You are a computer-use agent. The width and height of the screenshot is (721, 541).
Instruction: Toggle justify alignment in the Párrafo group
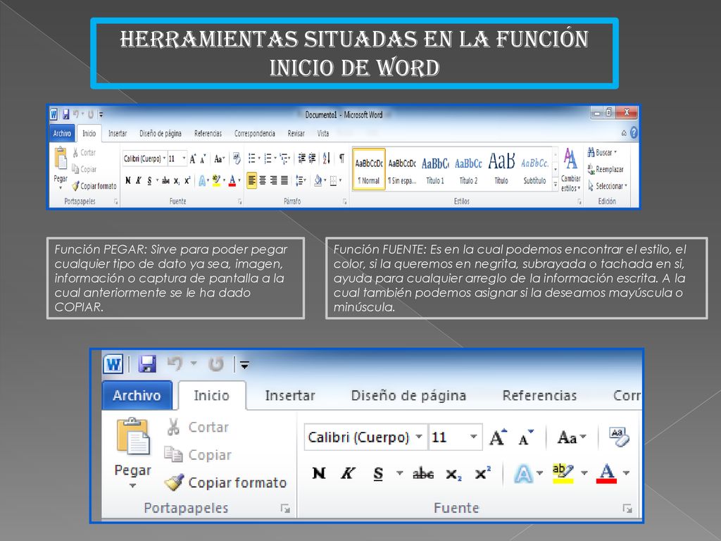pos(284,180)
